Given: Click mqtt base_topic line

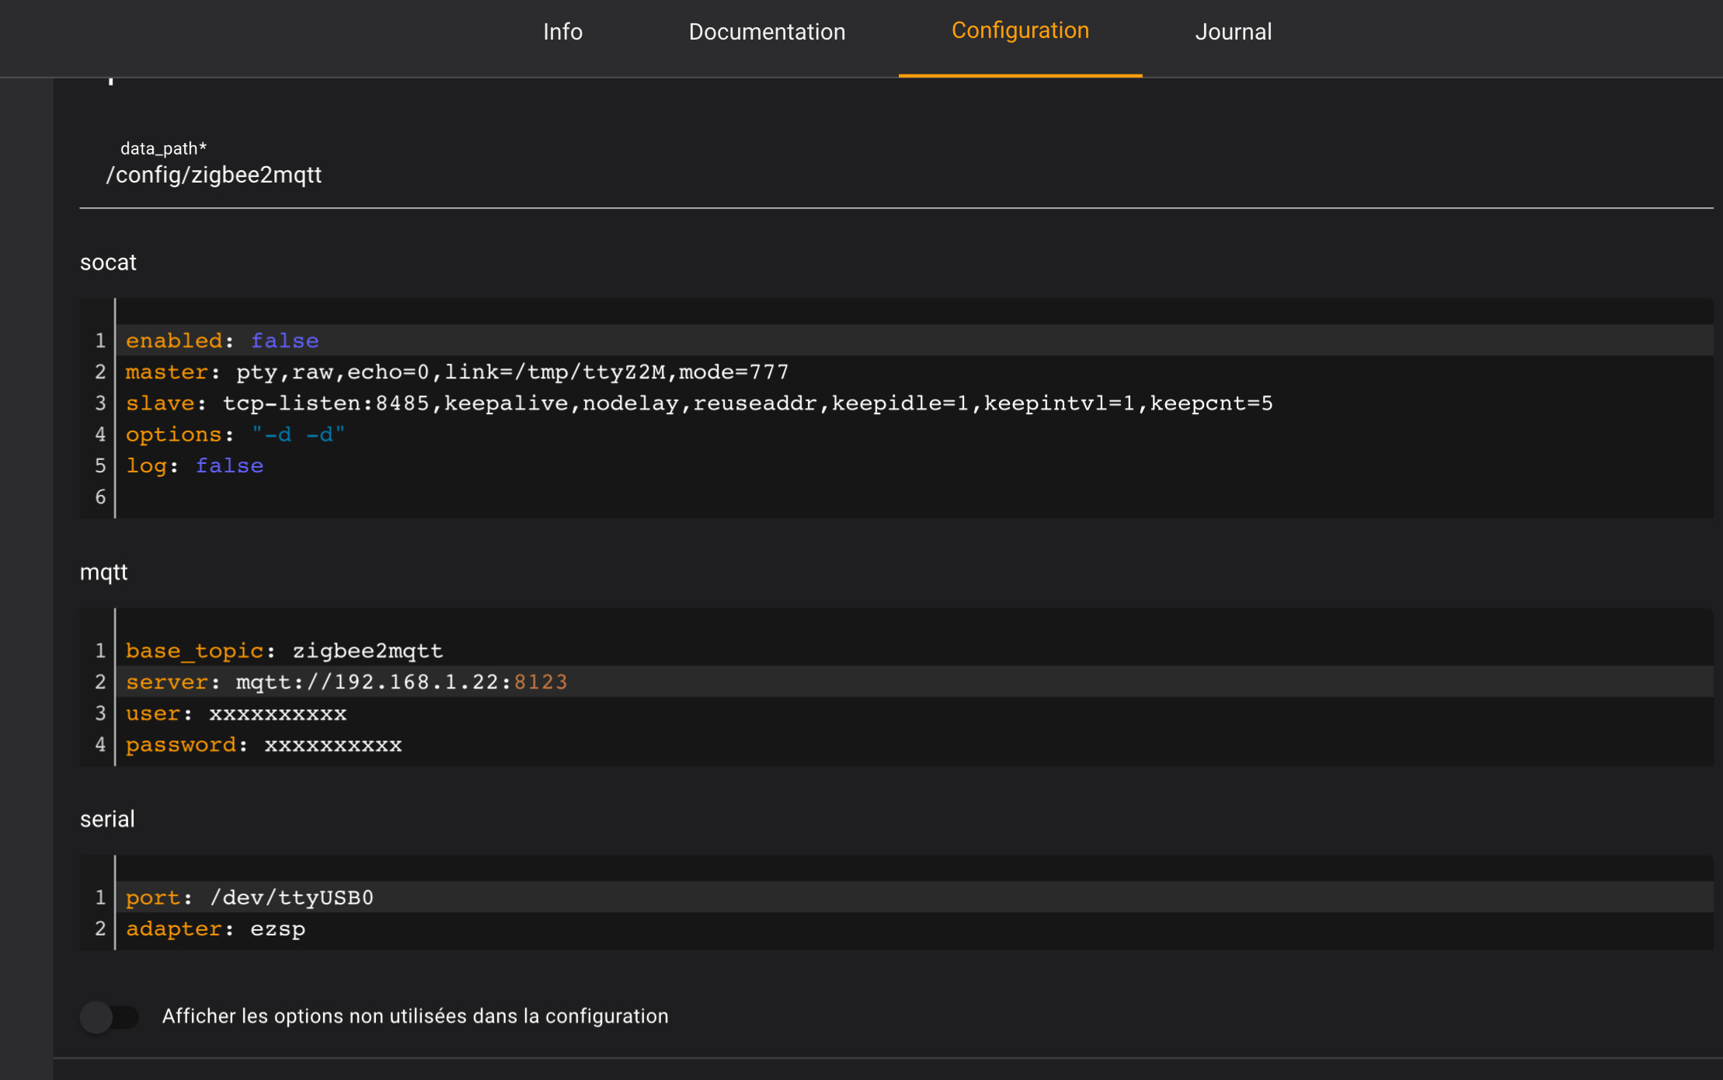Looking at the screenshot, I should pyautogui.click(x=284, y=650).
